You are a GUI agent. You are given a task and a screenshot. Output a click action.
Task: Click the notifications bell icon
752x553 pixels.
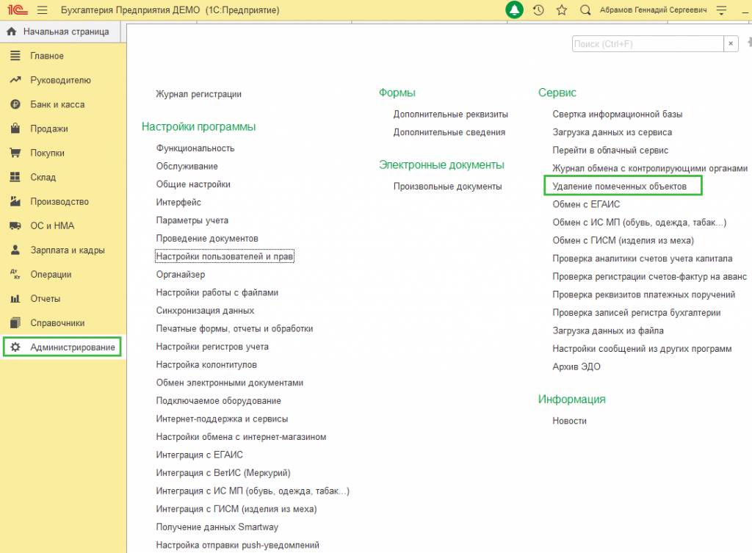pos(515,10)
